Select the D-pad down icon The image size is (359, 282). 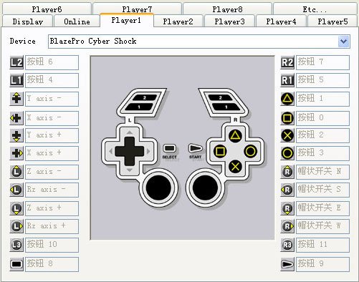click(16, 135)
